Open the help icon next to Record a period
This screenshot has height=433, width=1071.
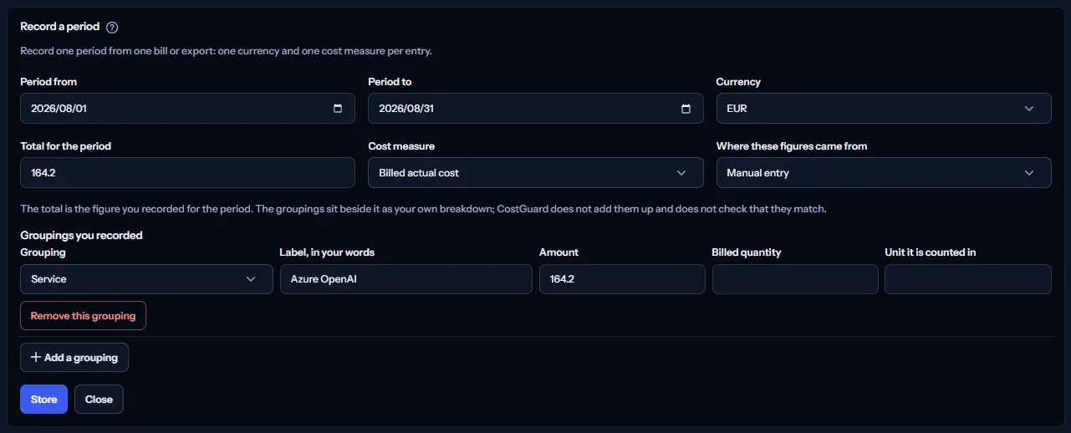112,28
